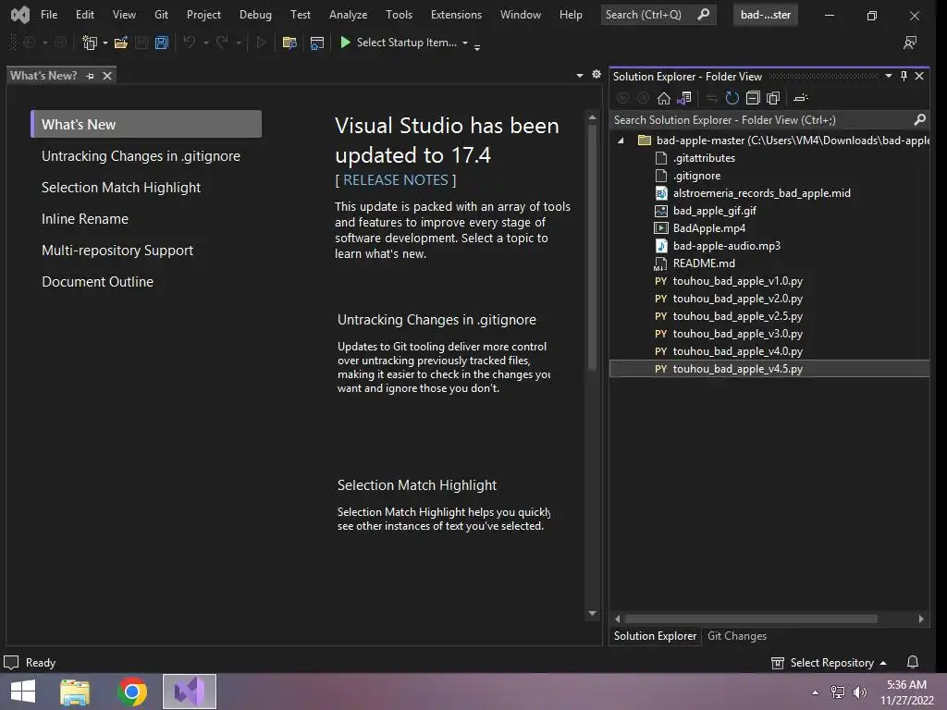The image size is (947, 710).
Task: Click the feedback person icon
Action: pyautogui.click(x=909, y=43)
